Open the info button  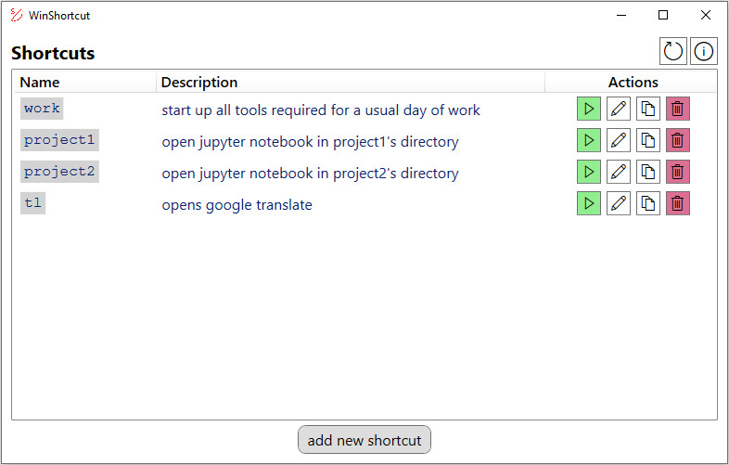coord(704,52)
